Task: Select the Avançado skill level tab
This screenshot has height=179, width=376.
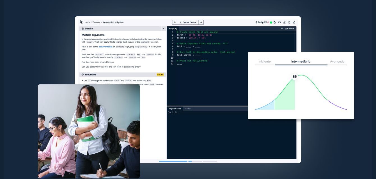Action: (x=337, y=61)
